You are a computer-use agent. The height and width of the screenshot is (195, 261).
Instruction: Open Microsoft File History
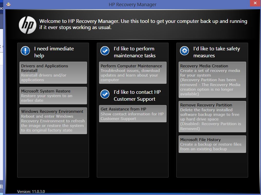pyautogui.click(x=212, y=144)
